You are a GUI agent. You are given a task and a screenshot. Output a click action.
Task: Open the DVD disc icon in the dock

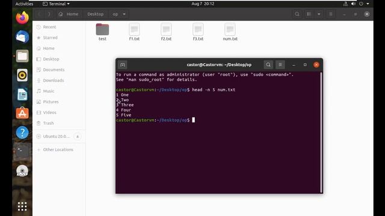22,170
